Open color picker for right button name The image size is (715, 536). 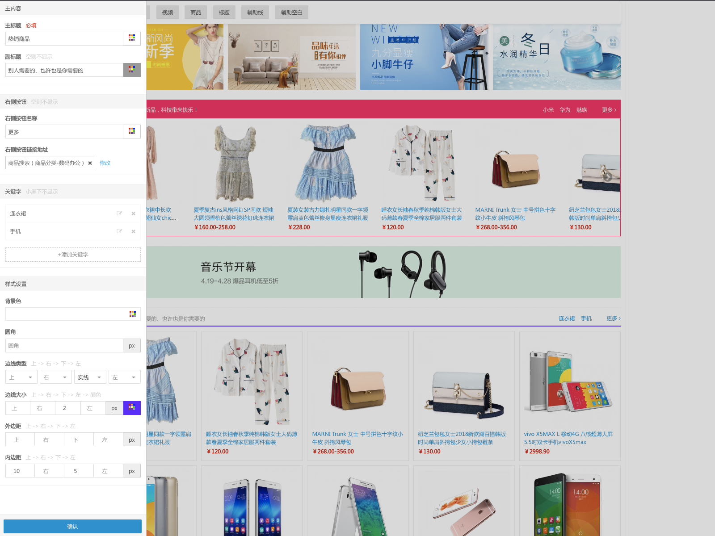132,131
